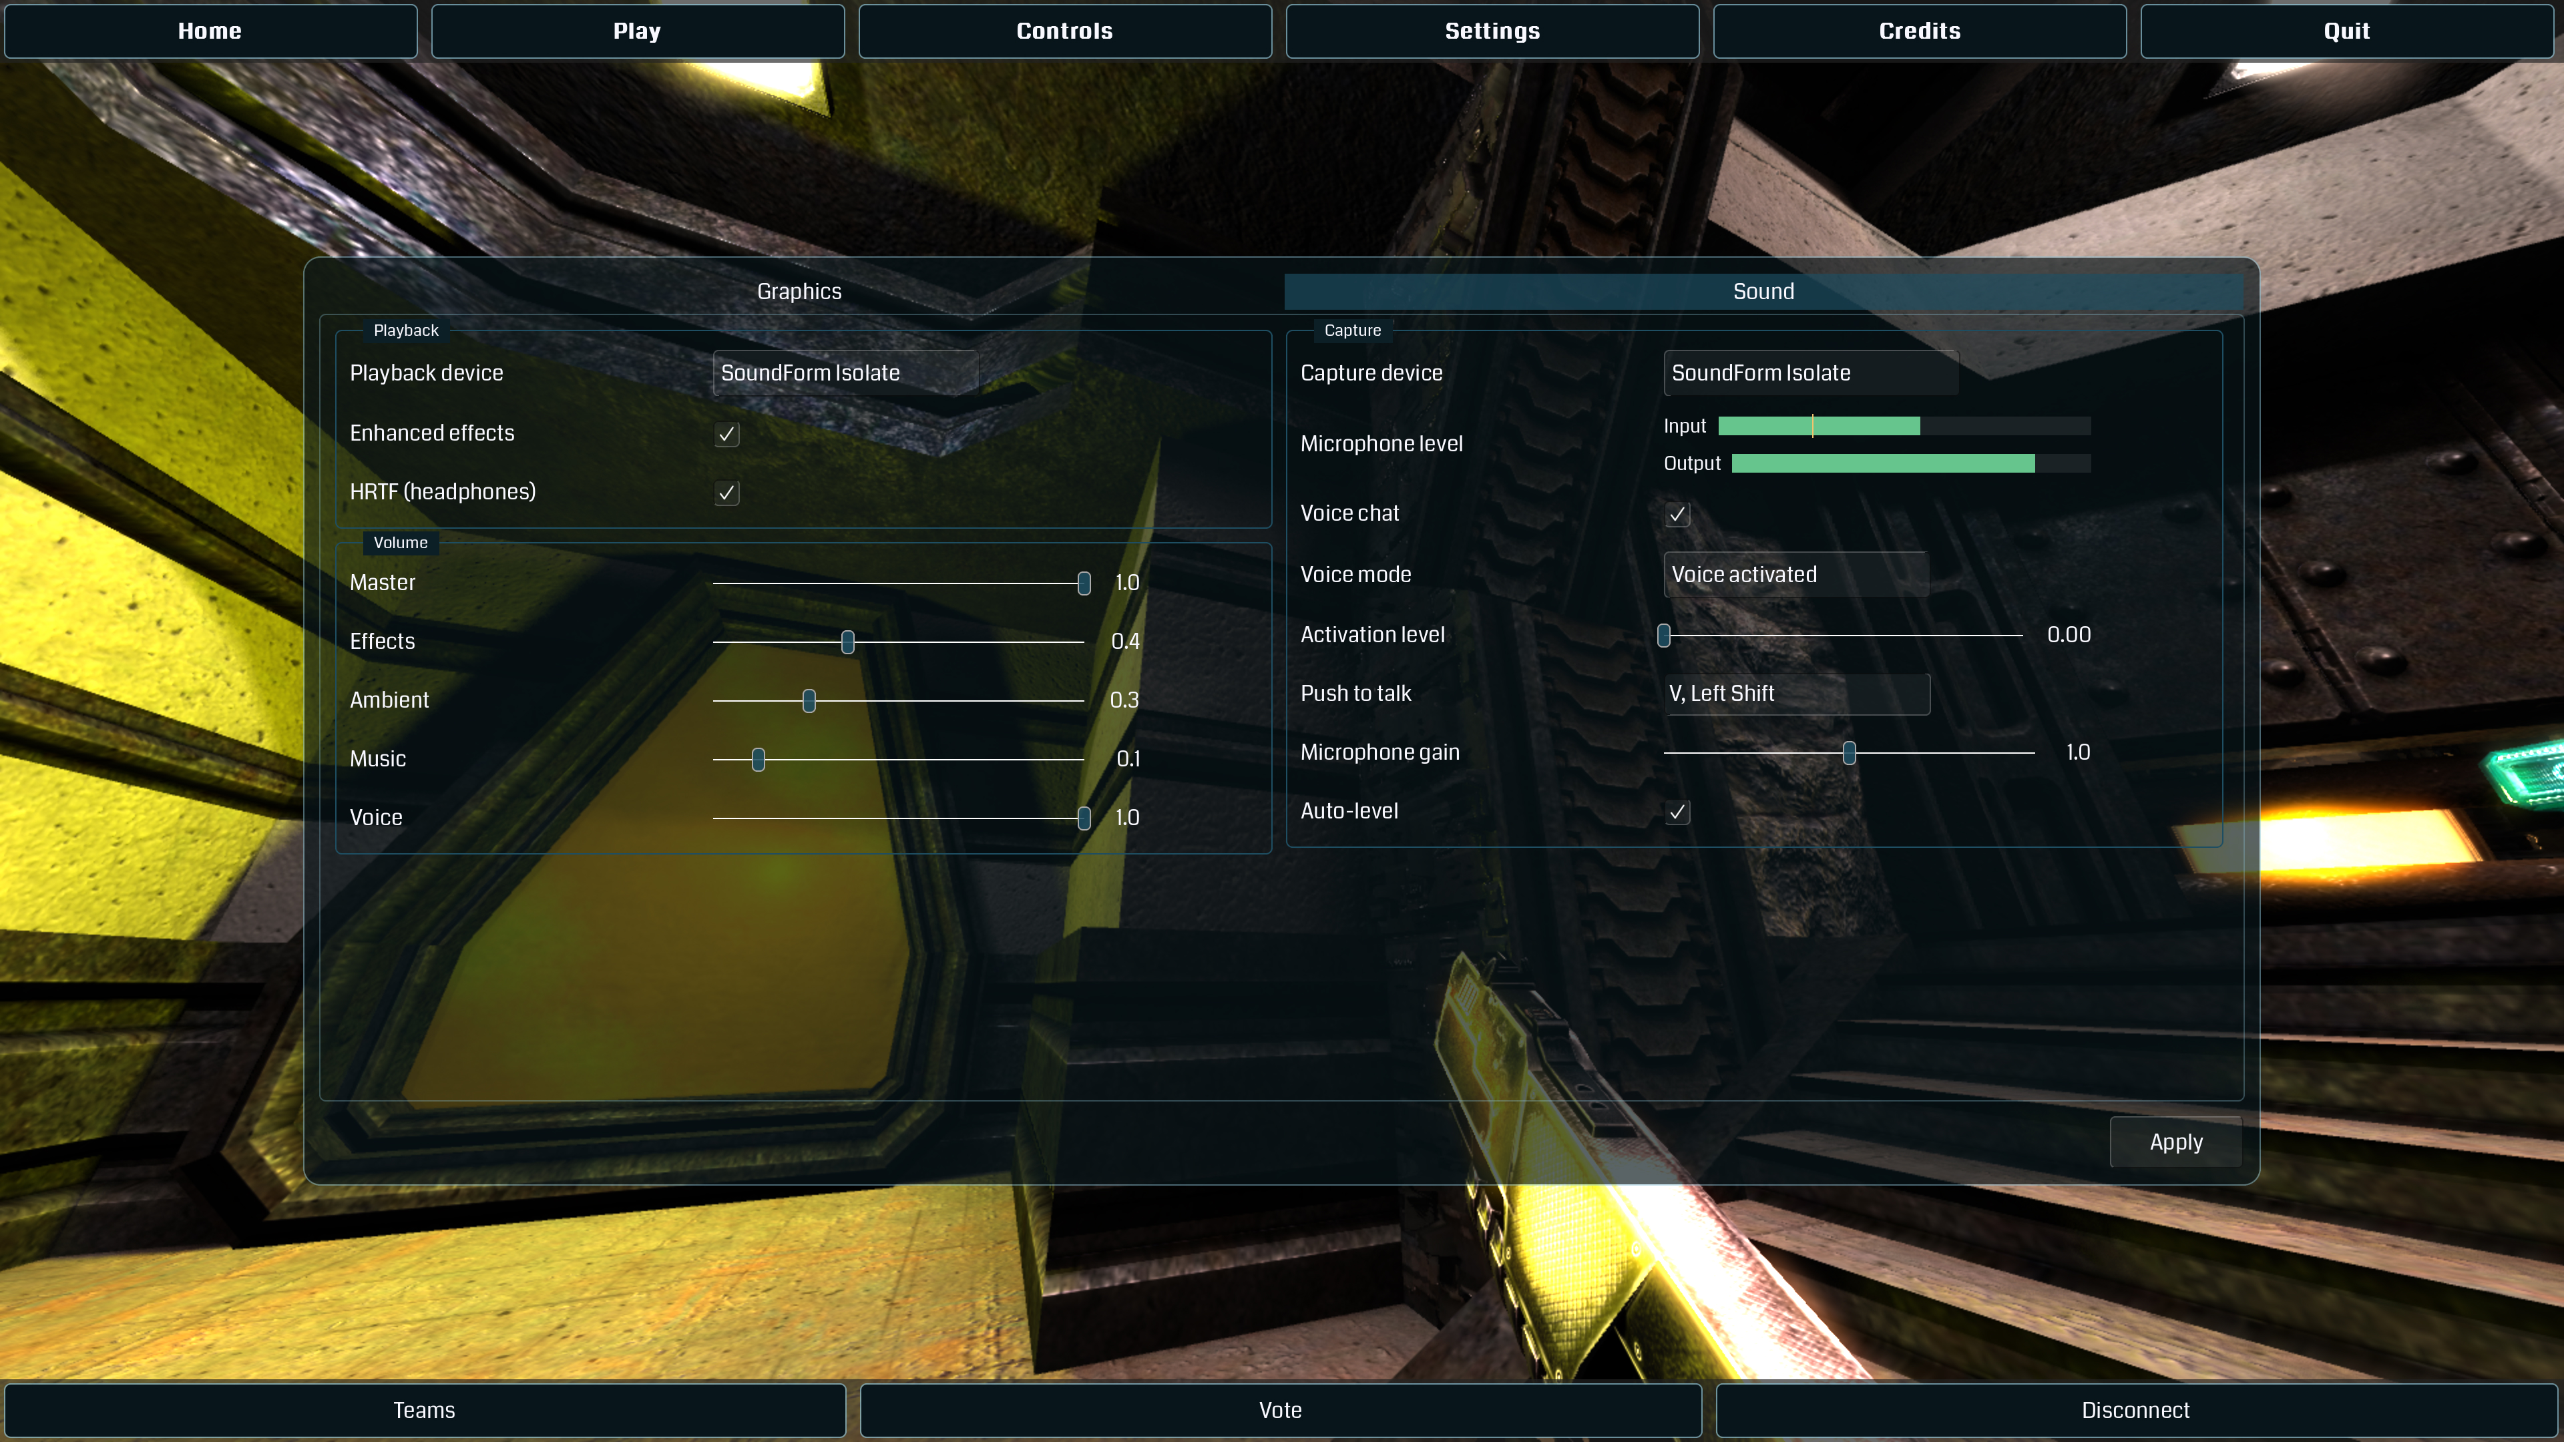Screen dimensions: 2564x1442
Task: Open the Vote panel
Action: pyautogui.click(x=1280, y=1410)
